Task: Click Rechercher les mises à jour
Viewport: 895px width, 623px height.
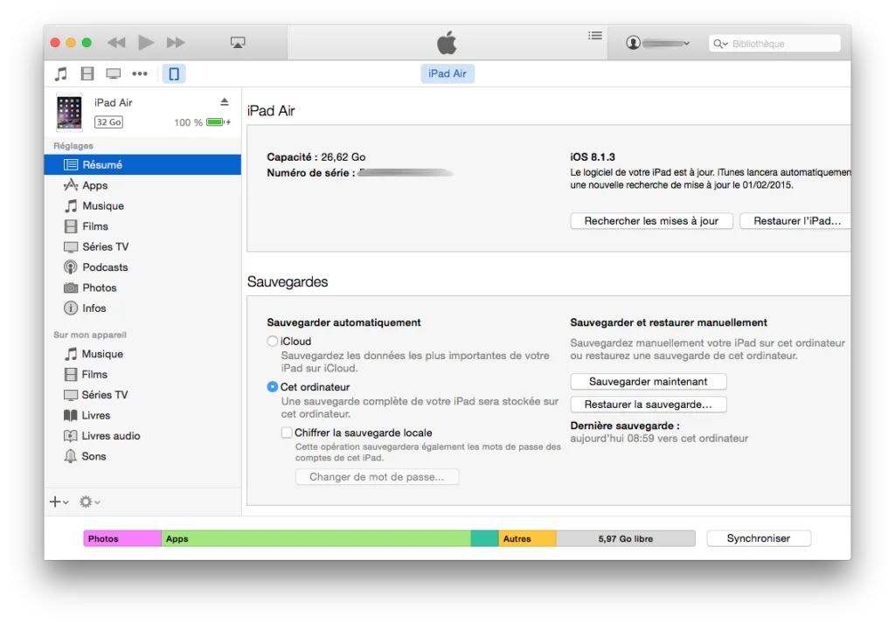Action: pos(650,220)
